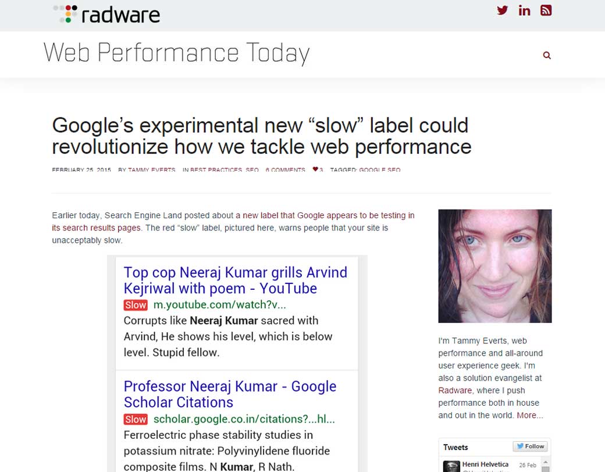Click the heart icon to like the post
605x472 pixels.
[x=315, y=169]
